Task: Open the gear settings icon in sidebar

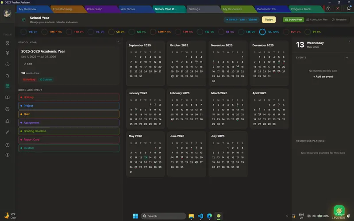Action: 8,155
